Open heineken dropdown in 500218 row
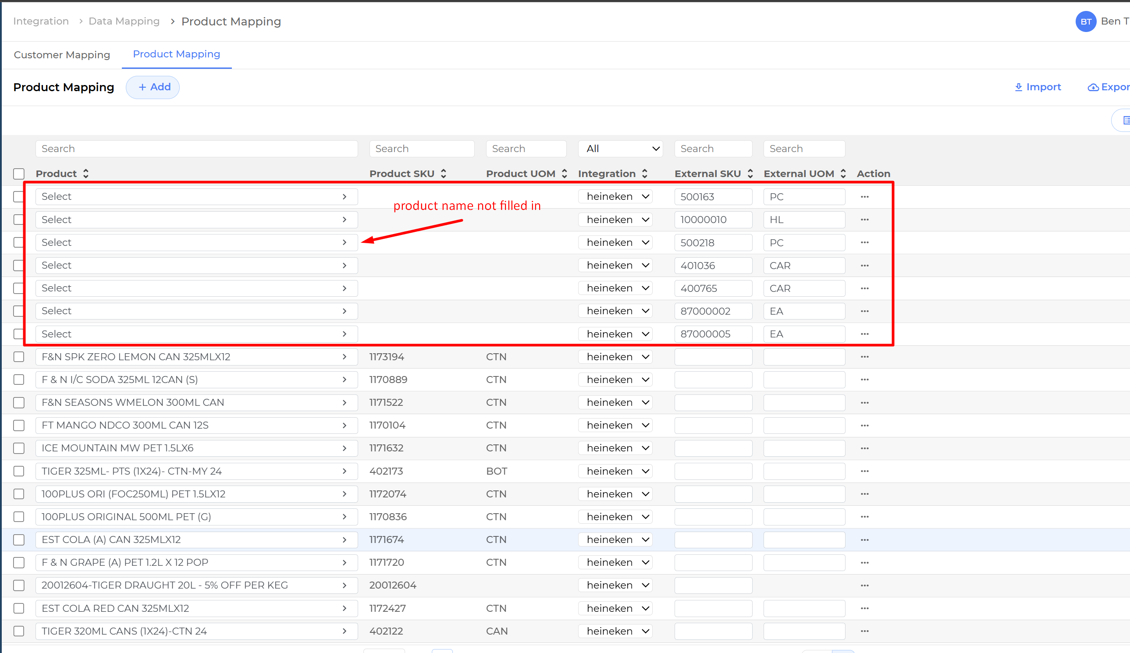Viewport: 1130px width, 653px height. (615, 243)
